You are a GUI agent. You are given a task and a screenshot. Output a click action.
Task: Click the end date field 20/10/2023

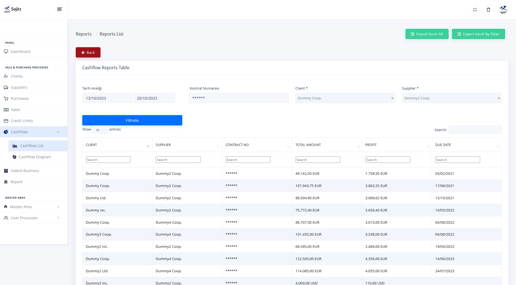pyautogui.click(x=154, y=98)
